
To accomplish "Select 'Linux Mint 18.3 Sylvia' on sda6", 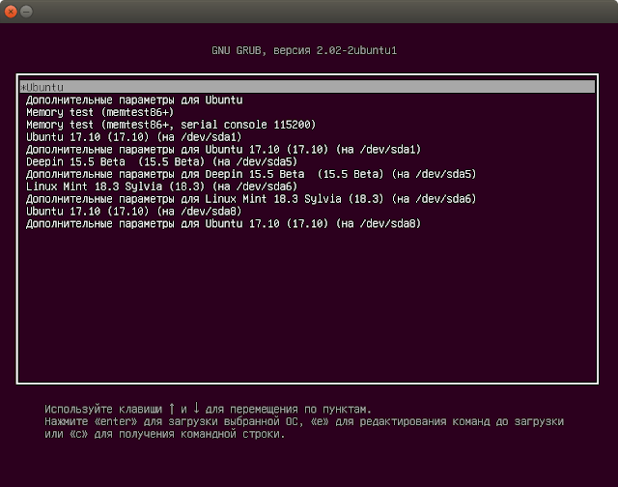I will pyautogui.click(x=161, y=186).
